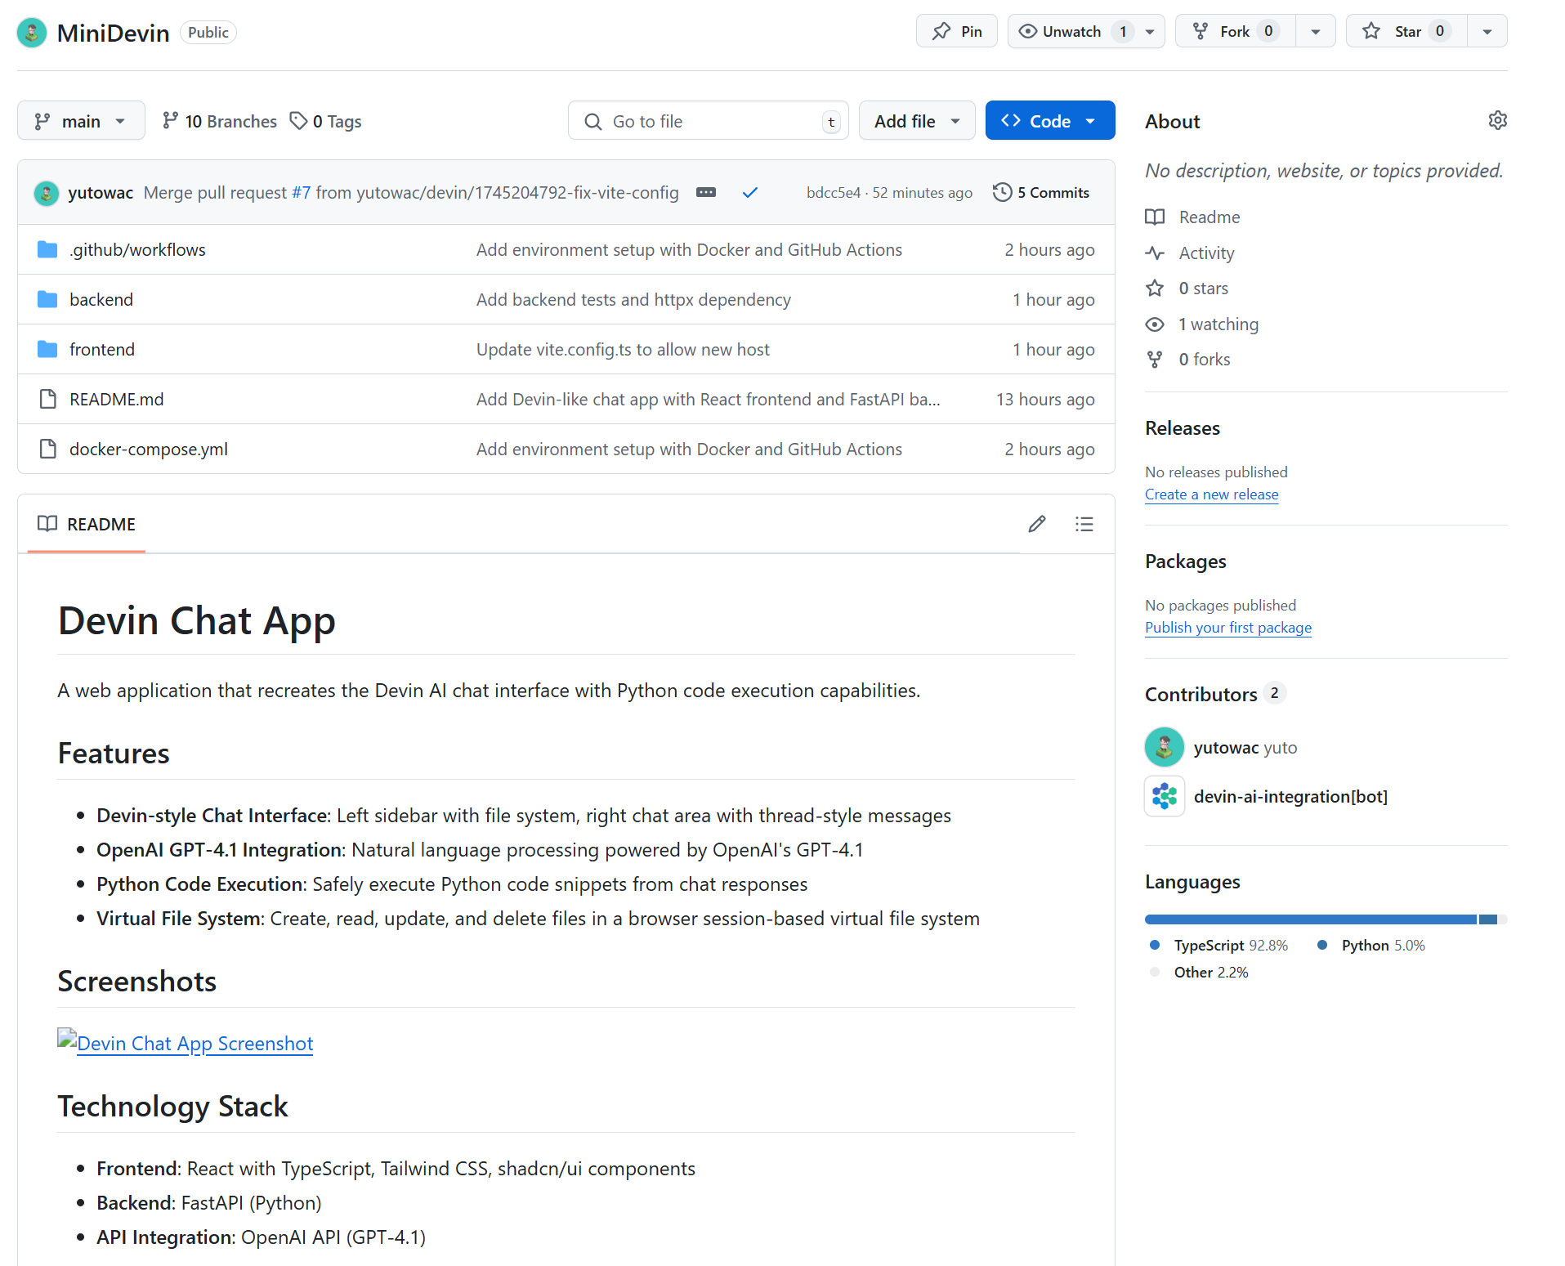Click the backend folder icon

tap(47, 300)
